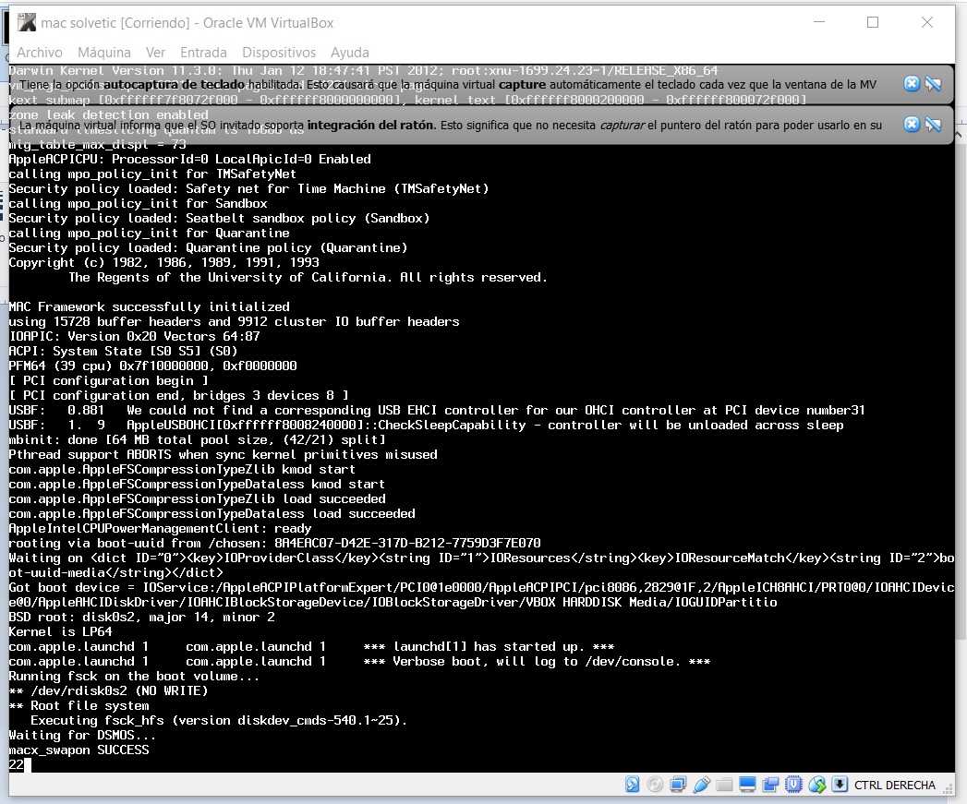Click the 'mbinit: done' console line
This screenshot has width=967, height=804.
pyautogui.click(x=198, y=439)
